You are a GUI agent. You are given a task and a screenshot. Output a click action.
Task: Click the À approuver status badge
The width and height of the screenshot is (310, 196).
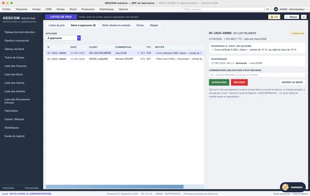(298, 33)
